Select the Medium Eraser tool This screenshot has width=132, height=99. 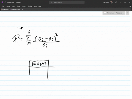(x=15, y=9)
